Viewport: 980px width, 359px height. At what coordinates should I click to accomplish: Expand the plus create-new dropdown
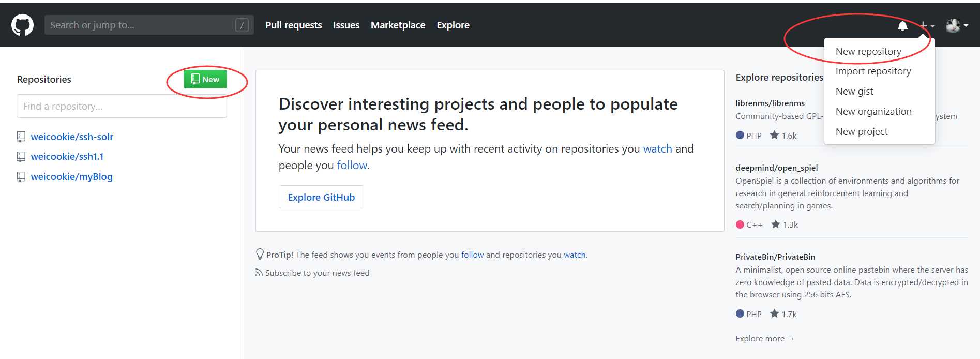coord(927,25)
